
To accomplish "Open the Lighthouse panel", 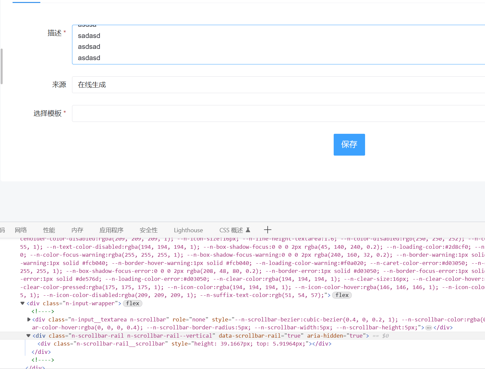I will [188, 230].
